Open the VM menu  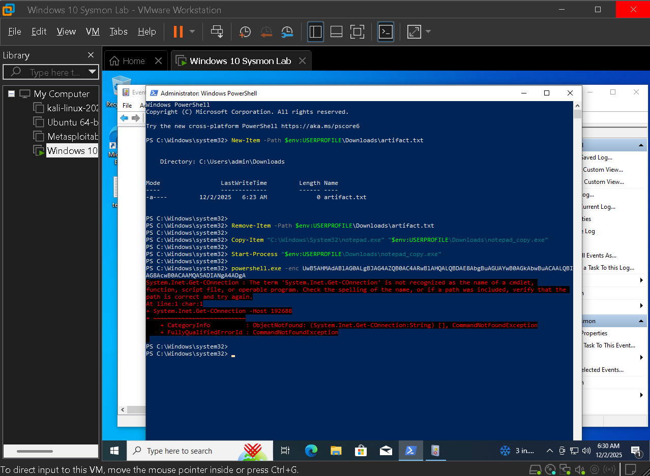pos(92,31)
